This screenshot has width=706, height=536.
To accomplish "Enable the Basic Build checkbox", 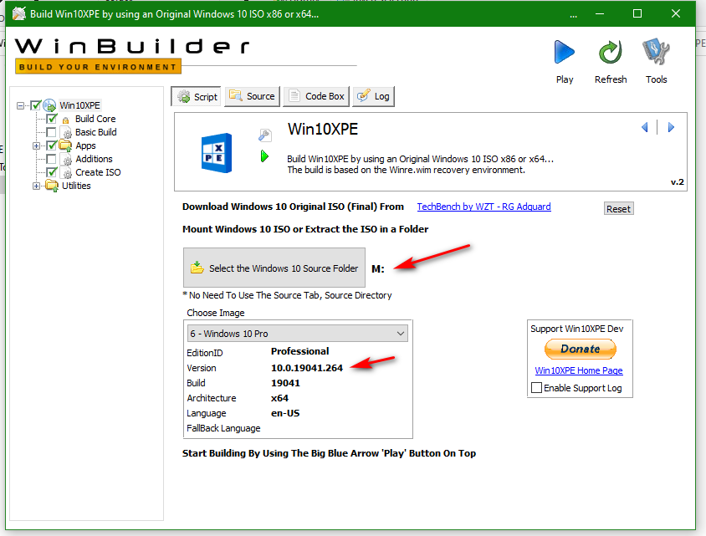I will (x=52, y=132).
